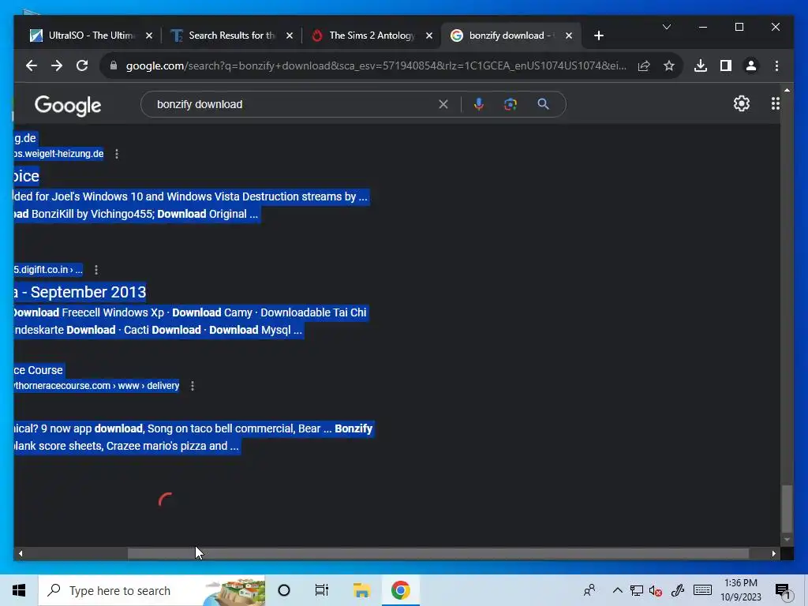This screenshot has height=606, width=808.
Task: Open the touch keyboard tray icon
Action: tap(702, 590)
